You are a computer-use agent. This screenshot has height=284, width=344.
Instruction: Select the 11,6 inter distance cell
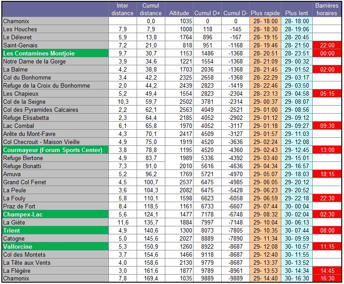click(x=123, y=223)
